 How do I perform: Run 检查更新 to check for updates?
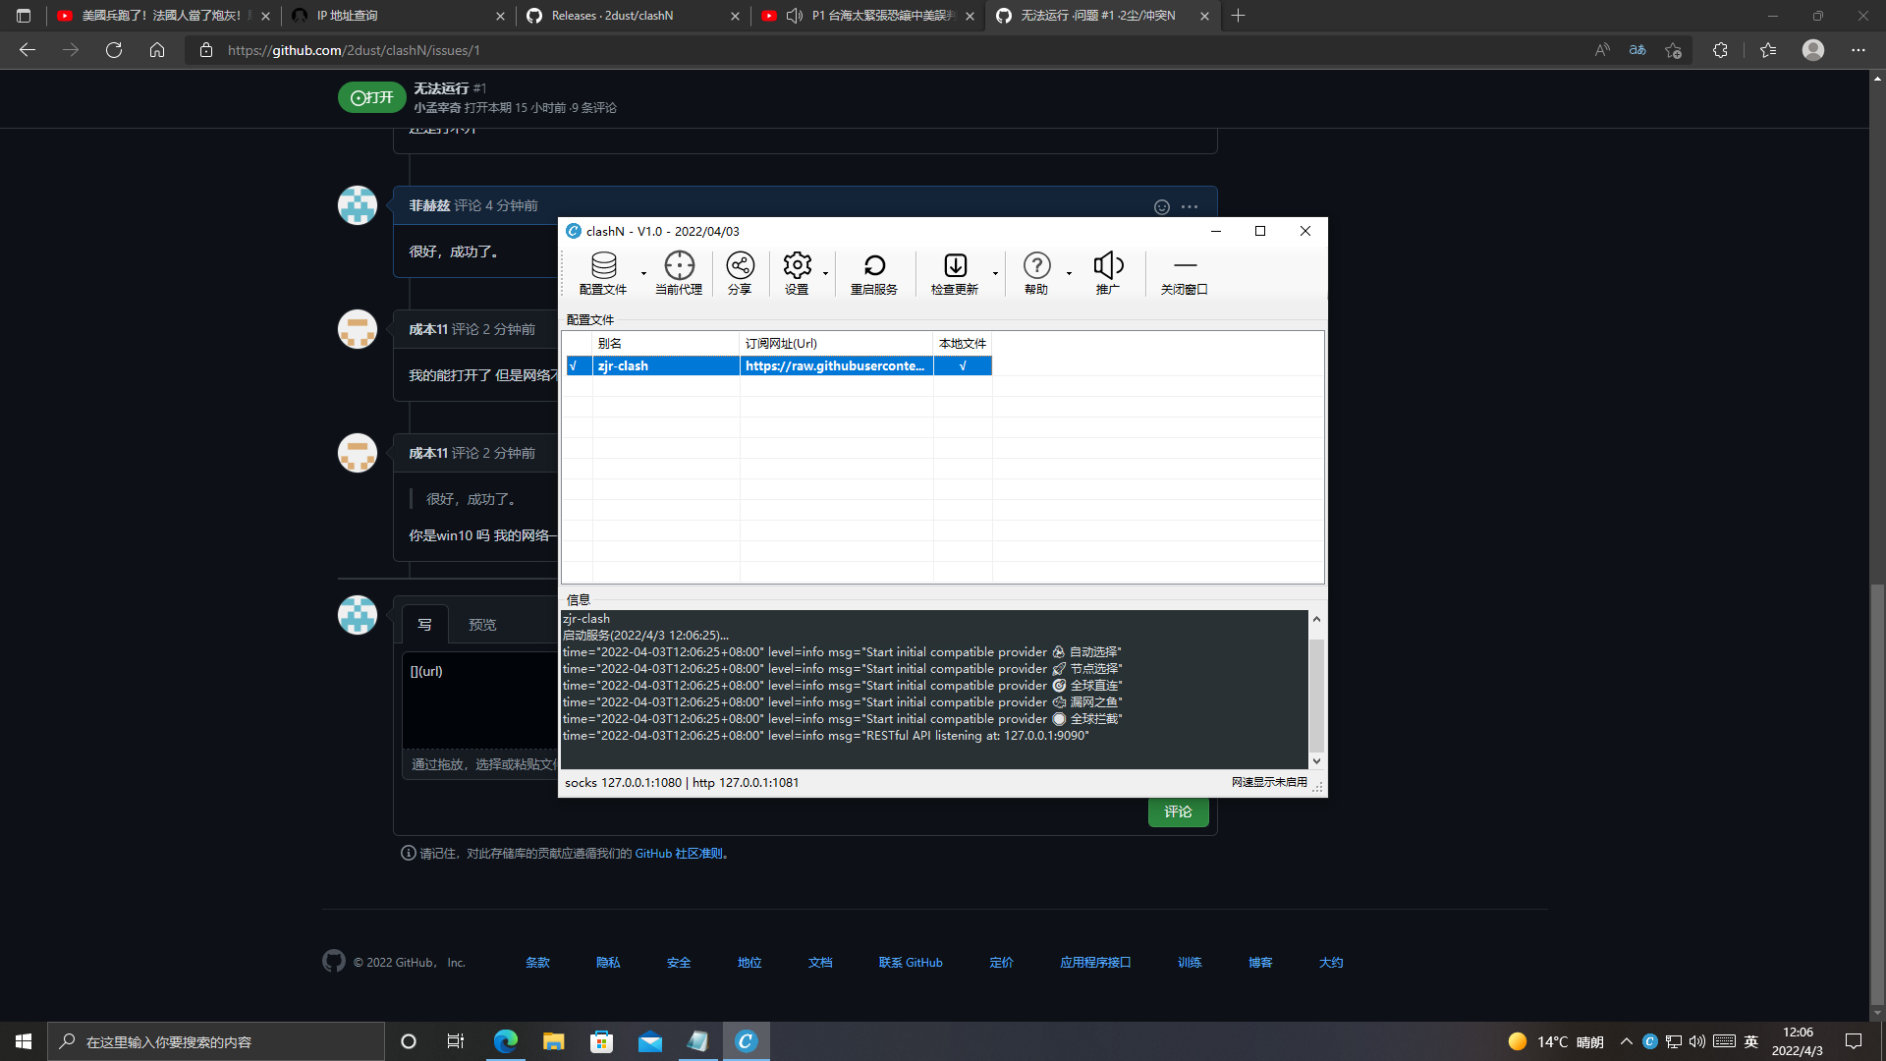[954, 273]
